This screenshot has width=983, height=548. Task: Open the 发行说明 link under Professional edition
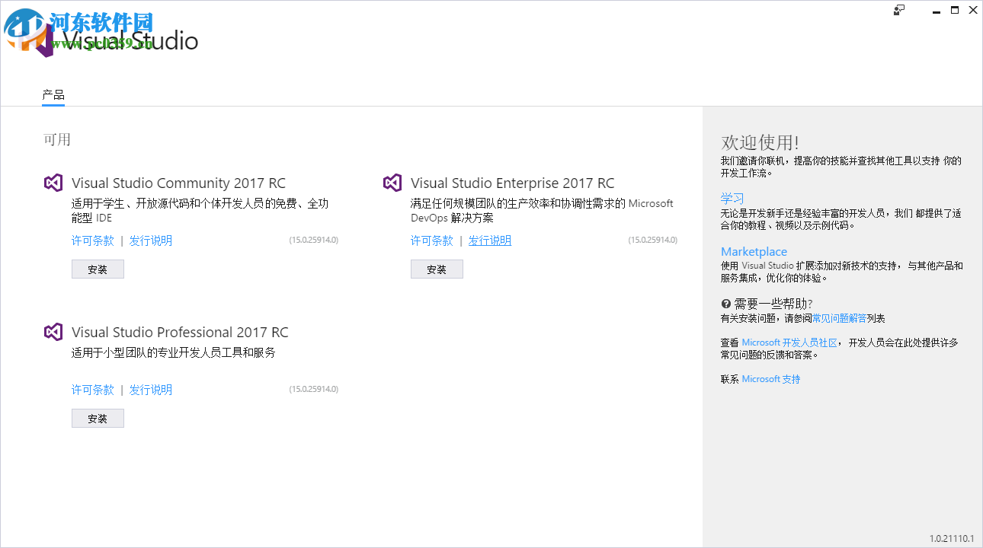pyautogui.click(x=151, y=389)
